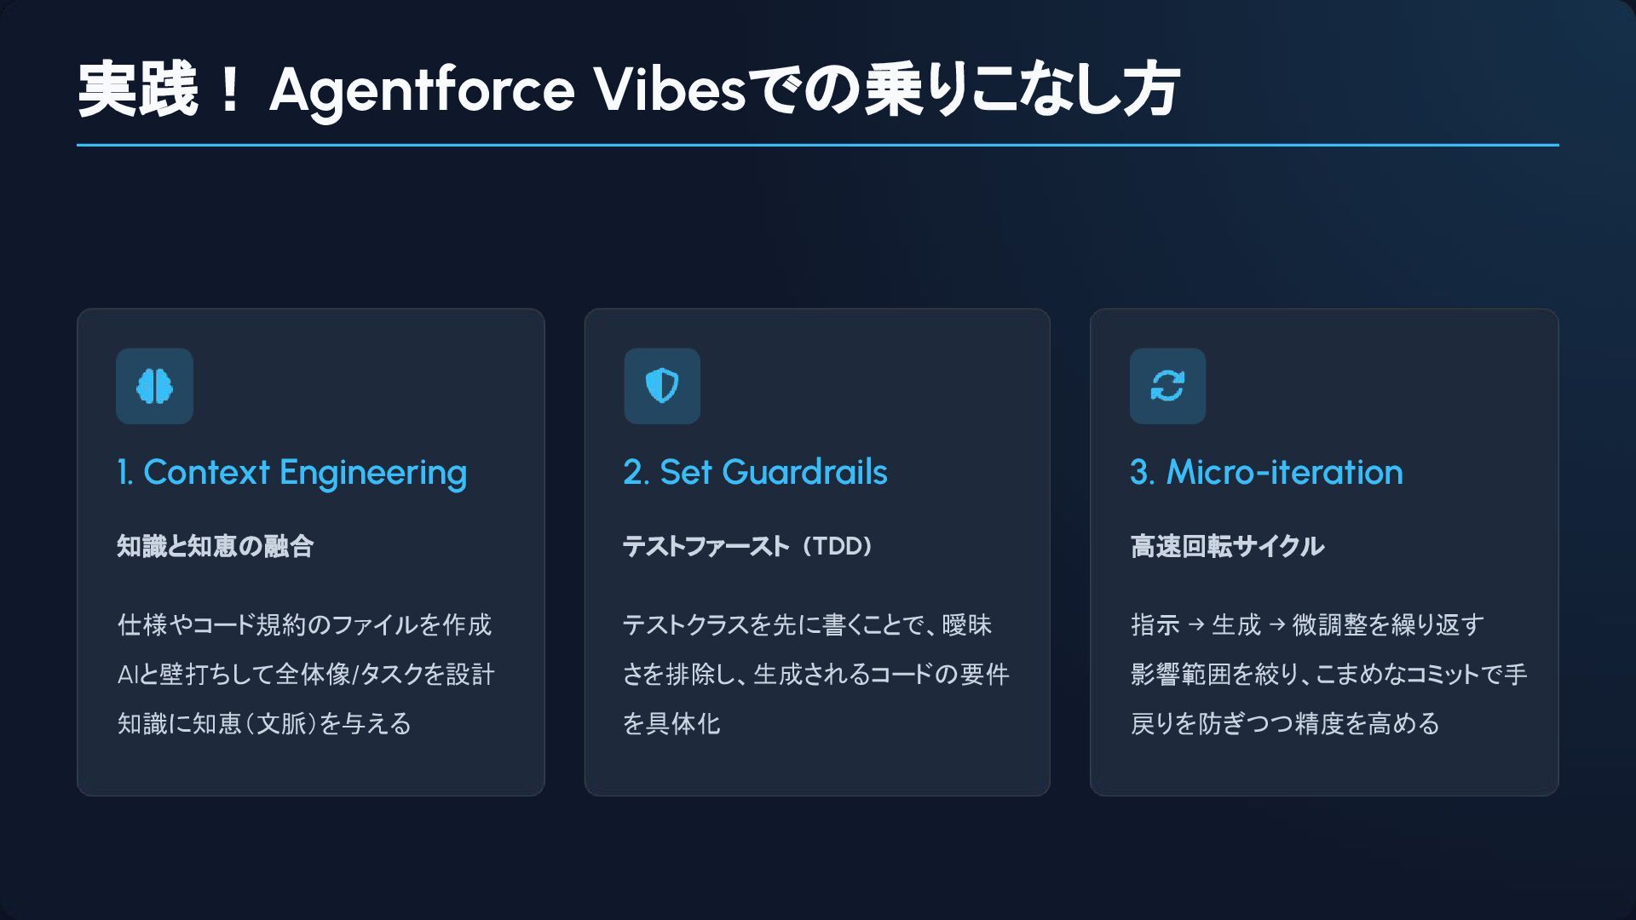
Task: Click the line 'AIと壁打ちして全体像/タスクを設計'
Action: tap(306, 674)
